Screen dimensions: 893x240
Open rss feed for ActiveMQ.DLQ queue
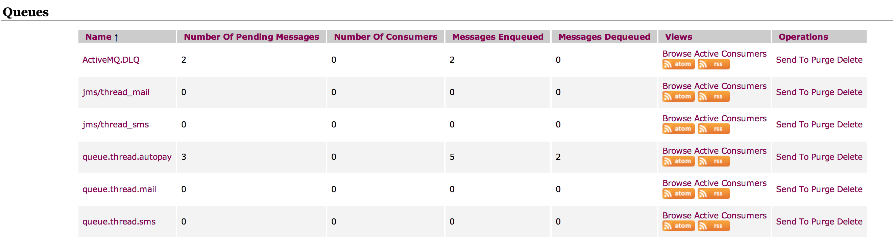714,64
